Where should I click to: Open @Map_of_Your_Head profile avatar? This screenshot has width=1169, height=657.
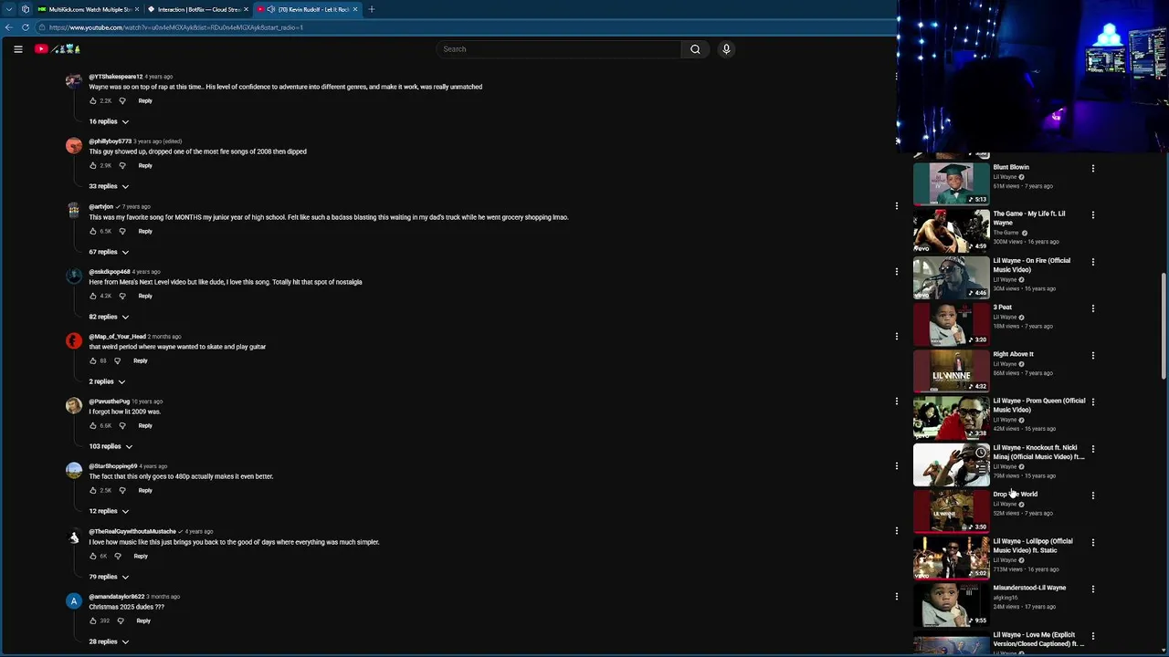point(74,341)
